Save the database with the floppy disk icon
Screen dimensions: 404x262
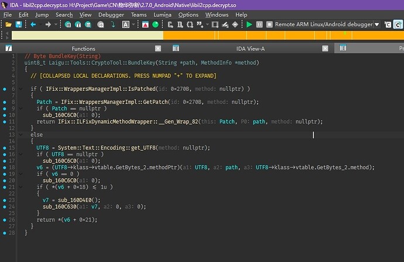coord(19,25)
